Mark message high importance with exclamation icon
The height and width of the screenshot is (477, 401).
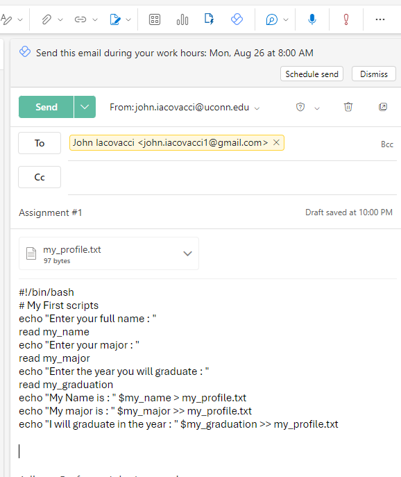[346, 19]
